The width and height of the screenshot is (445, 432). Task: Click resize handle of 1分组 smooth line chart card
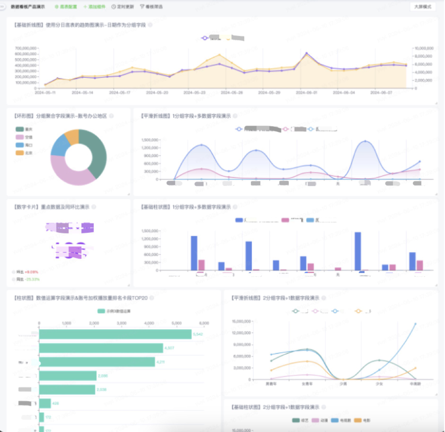[x=436, y=194]
